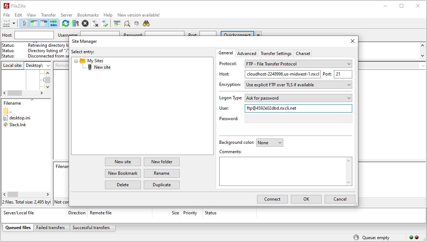Open the File menu

coord(6,15)
